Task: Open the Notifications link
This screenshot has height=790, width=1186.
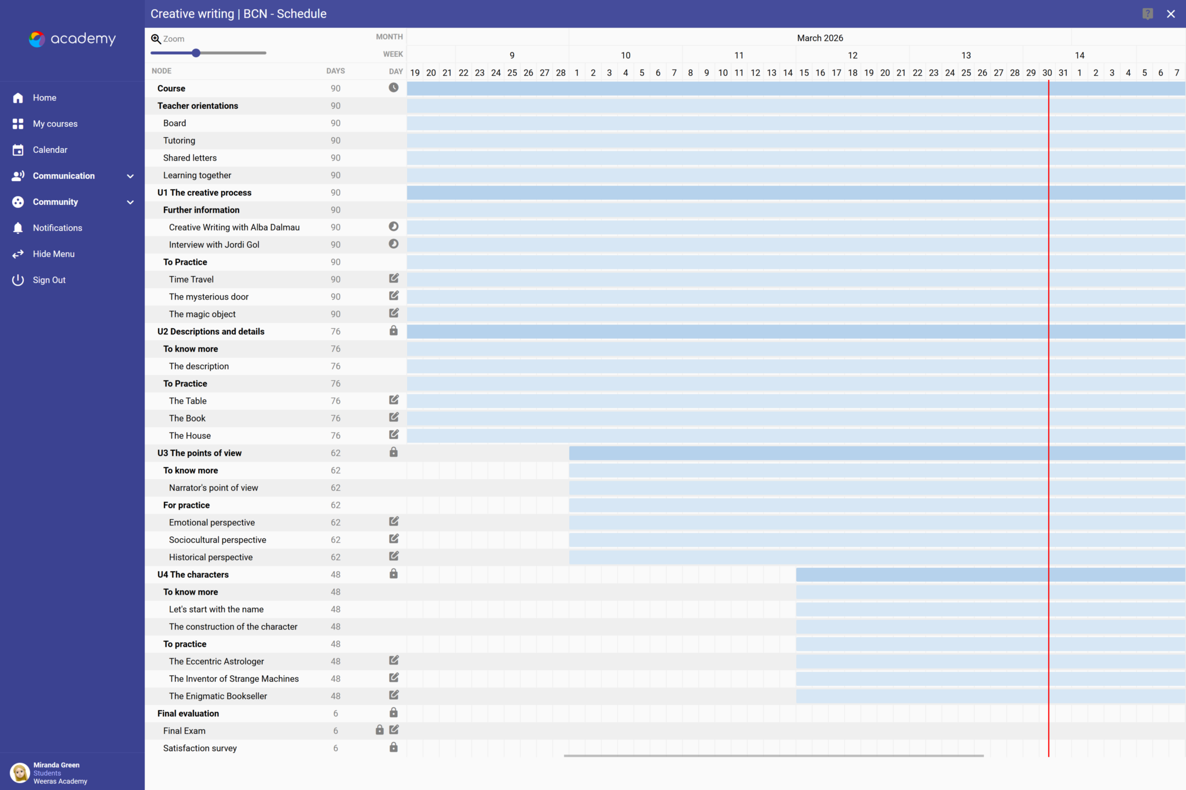Action: coord(57,228)
